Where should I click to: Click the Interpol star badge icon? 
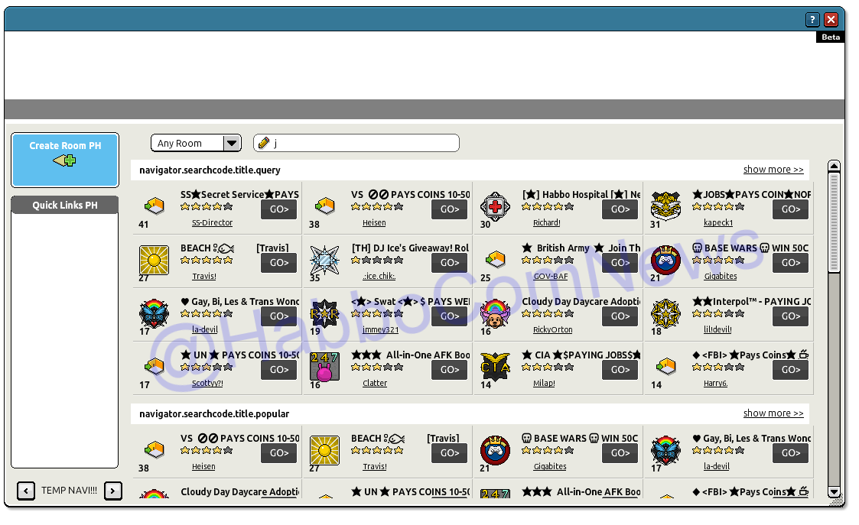coord(665,313)
